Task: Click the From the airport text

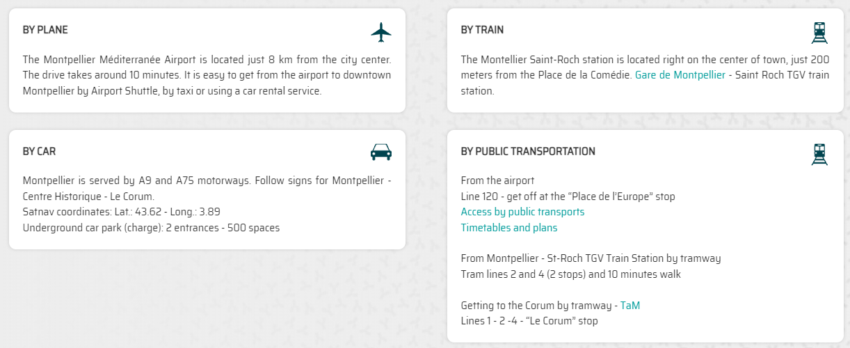Action: [497, 181]
